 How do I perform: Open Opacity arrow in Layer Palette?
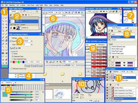coord(128,72)
